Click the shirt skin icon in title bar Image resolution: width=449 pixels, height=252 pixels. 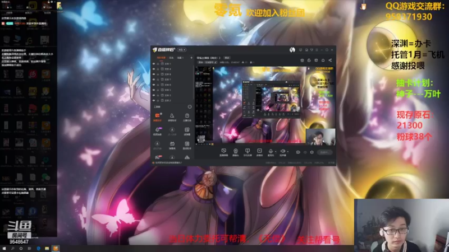311,50
